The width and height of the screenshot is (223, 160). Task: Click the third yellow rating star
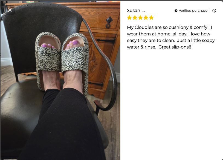(x=140, y=17)
